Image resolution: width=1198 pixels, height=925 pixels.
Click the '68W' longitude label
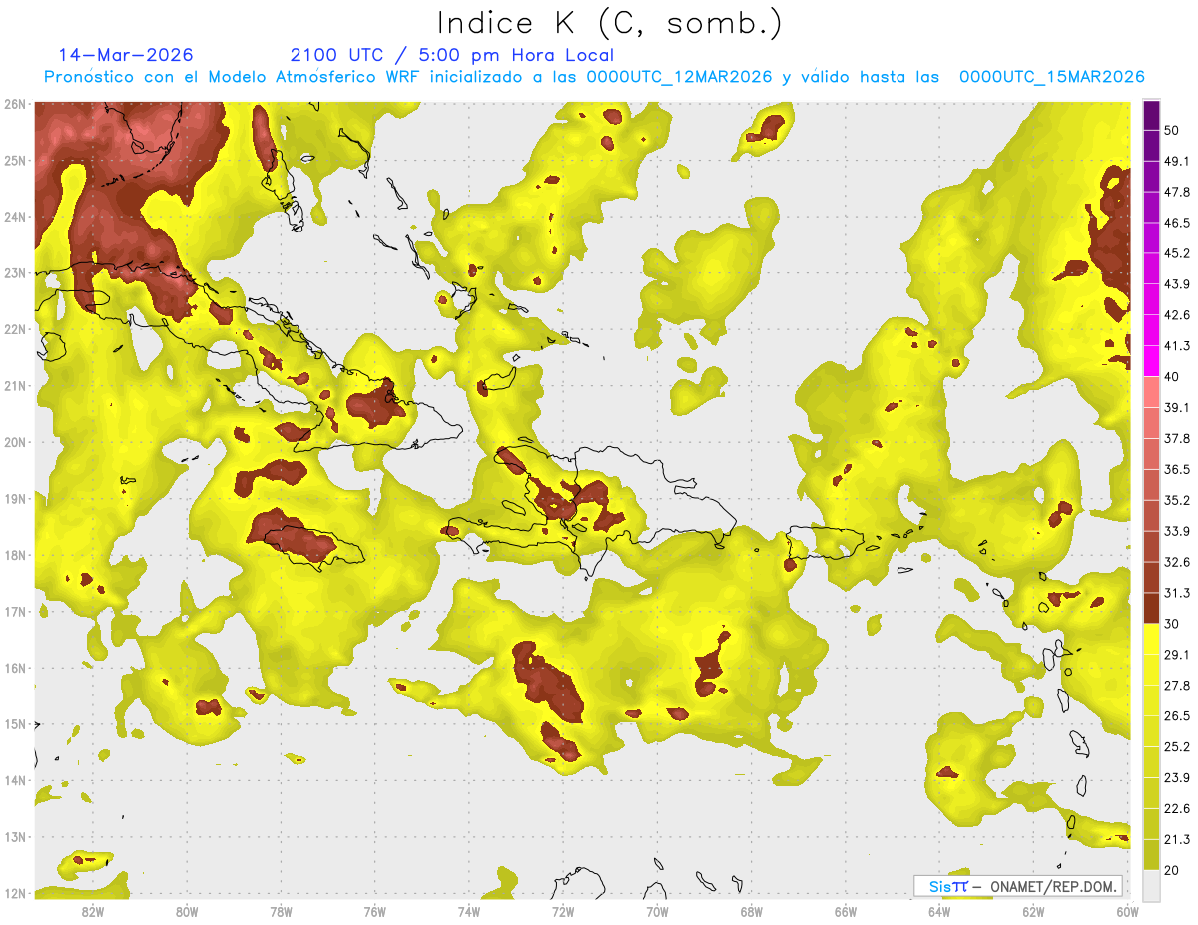pos(751,911)
